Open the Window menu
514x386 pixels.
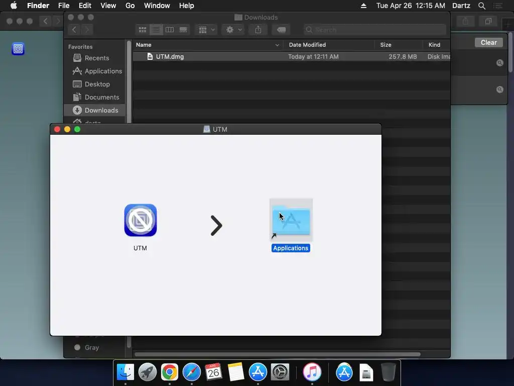[x=157, y=6]
